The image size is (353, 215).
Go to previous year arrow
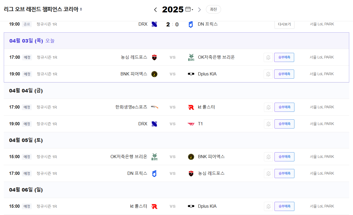coord(155,10)
